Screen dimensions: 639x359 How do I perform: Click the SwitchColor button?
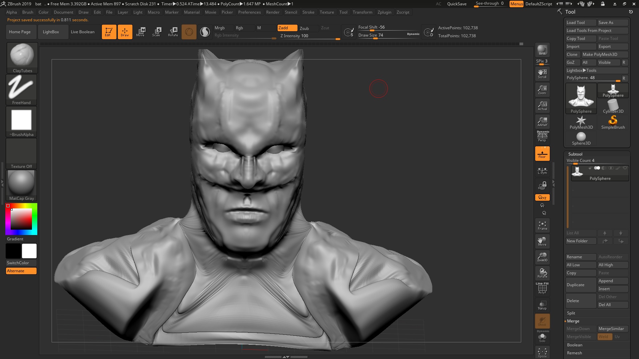click(21, 263)
